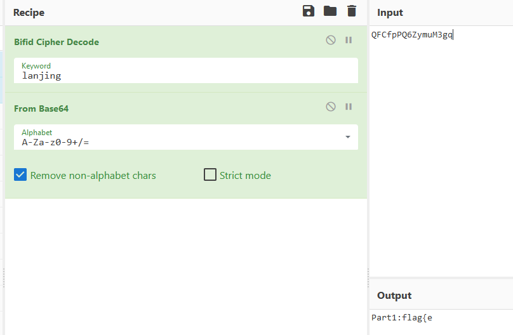Open the Base64 Alphabet dropdown arrow

348,137
